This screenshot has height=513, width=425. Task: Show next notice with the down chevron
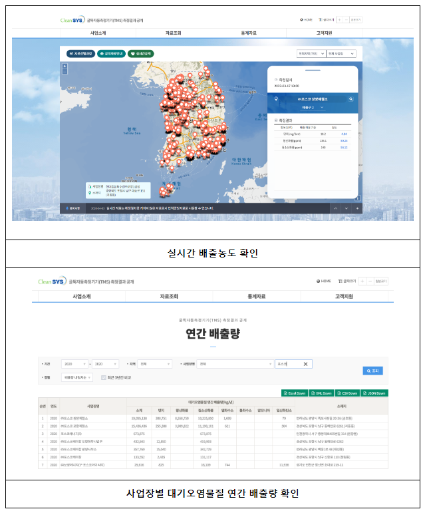click(347, 208)
